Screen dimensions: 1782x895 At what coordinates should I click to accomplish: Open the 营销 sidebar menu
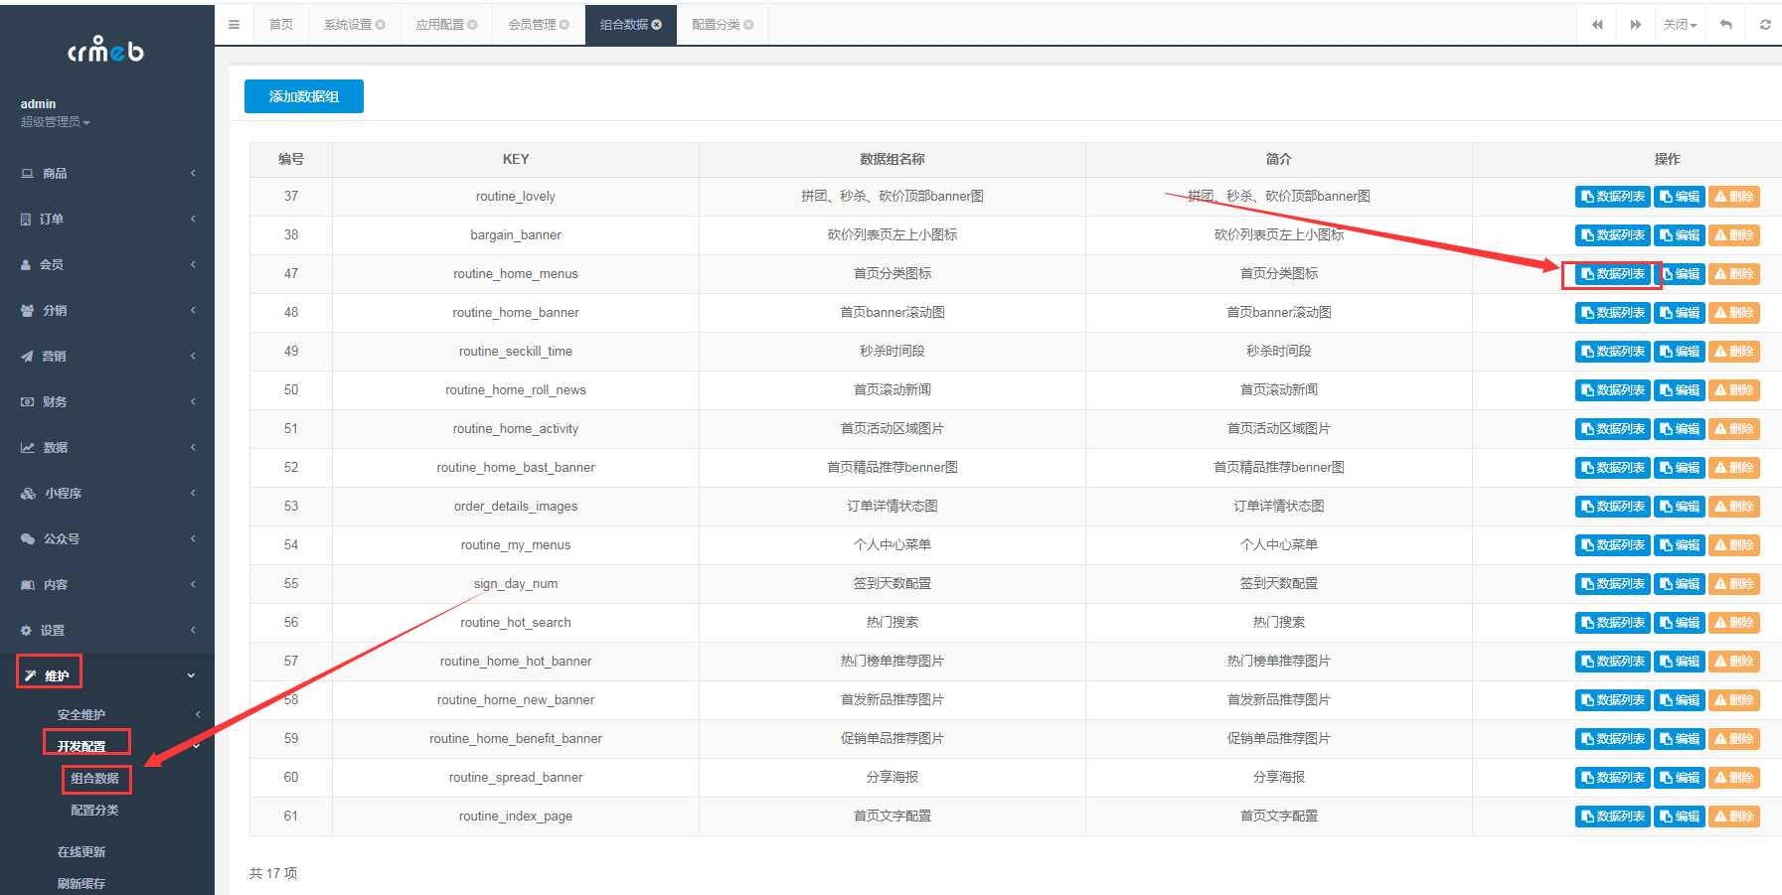(x=107, y=356)
